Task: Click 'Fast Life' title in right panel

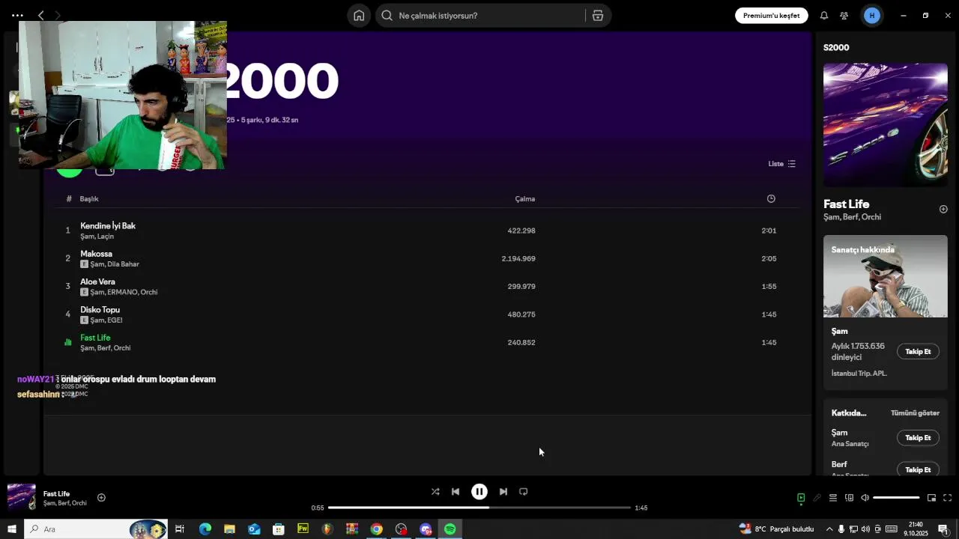Action: tap(846, 204)
